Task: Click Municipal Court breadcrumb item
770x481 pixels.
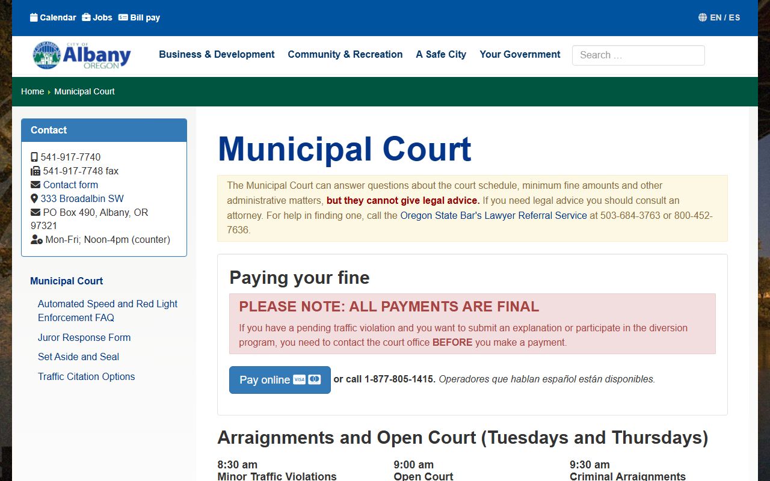Action: 84,91
